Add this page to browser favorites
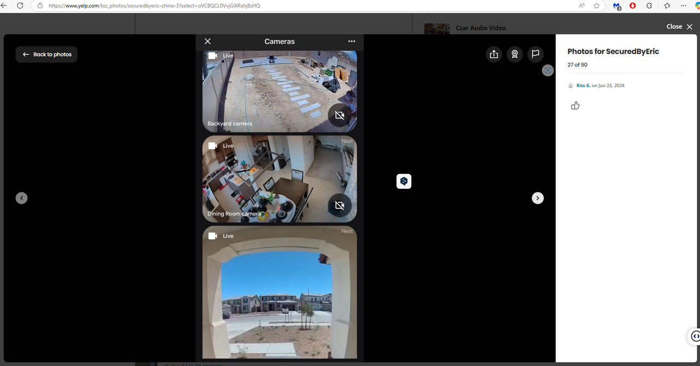 597,5
